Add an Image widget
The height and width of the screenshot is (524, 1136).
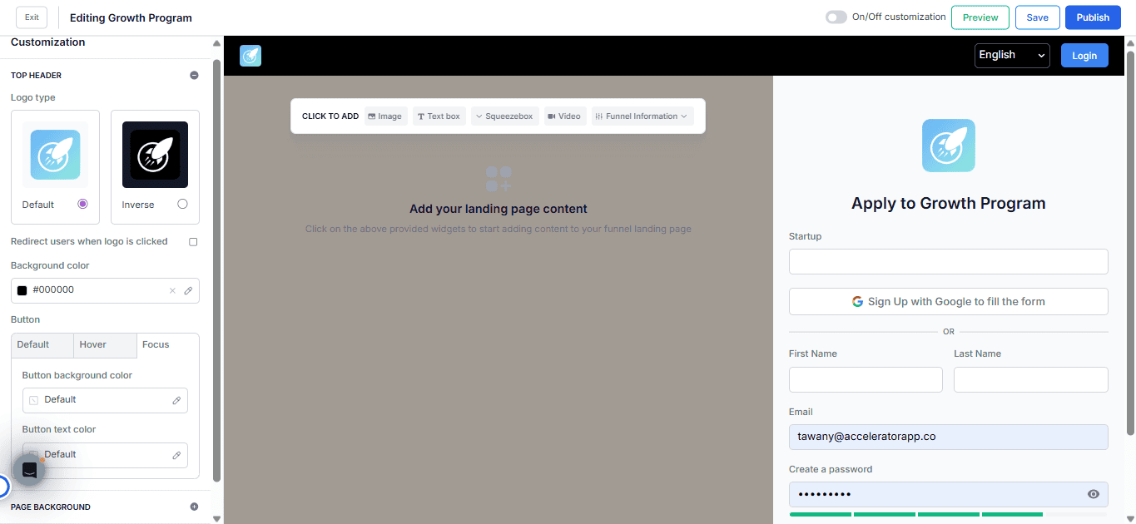[x=384, y=116]
